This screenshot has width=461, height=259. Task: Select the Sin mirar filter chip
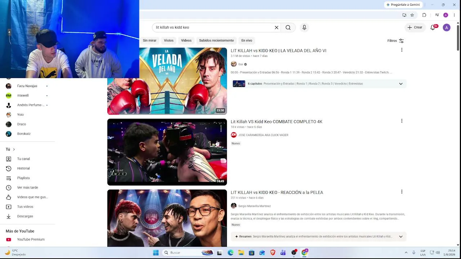pos(149,40)
